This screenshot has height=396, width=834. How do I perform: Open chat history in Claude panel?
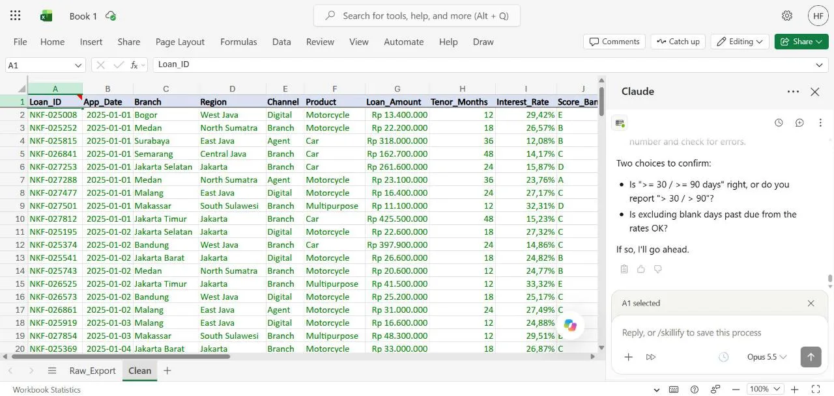[x=779, y=123]
